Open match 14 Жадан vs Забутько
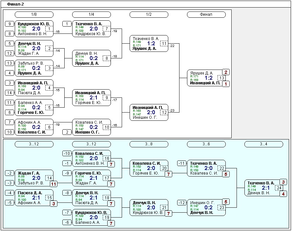Screen dimensions: 292x232 point(34,178)
